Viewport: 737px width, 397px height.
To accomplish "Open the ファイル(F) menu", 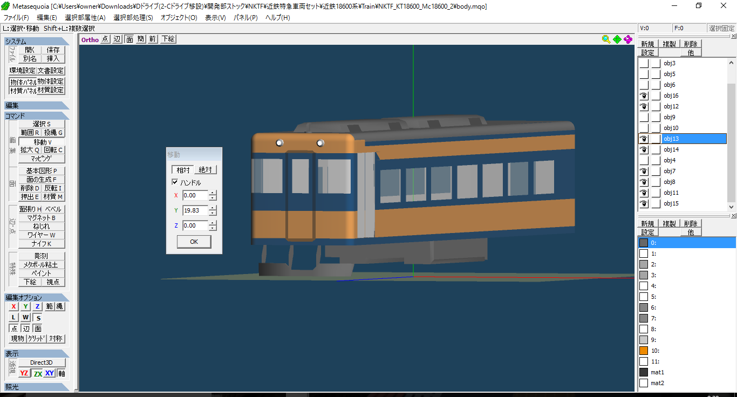I will pyautogui.click(x=16, y=18).
